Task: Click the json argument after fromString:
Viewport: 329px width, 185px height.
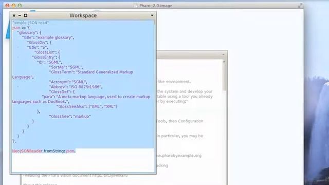Action: [70, 151]
